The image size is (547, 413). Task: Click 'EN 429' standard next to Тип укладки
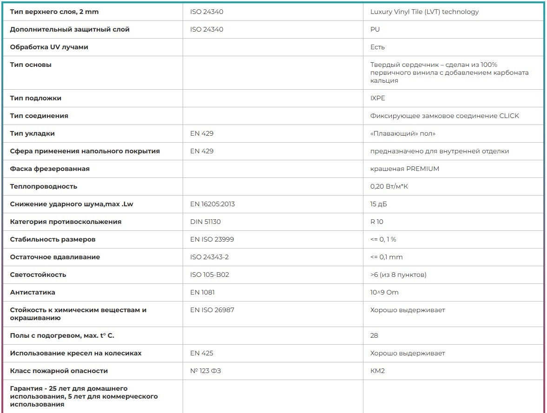202,134
